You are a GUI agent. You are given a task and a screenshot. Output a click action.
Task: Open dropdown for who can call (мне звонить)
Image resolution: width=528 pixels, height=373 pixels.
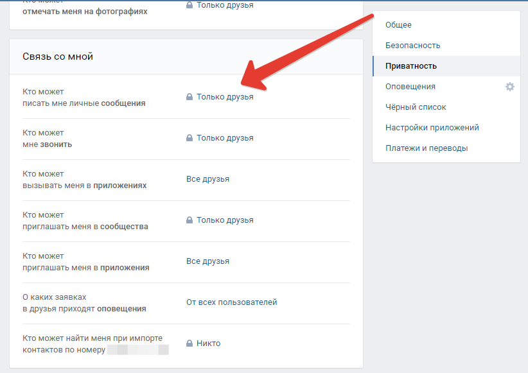tap(225, 138)
